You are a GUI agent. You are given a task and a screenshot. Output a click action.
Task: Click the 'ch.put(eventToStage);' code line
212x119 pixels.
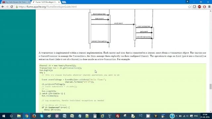53,84
